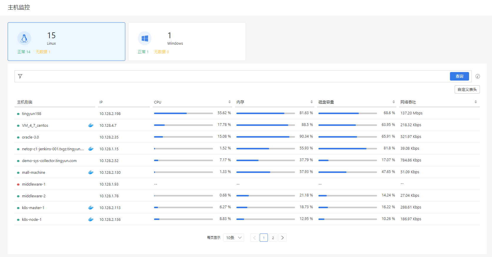This screenshot has width=492, height=257.
Task: Click 137.20 Mbps throughput value
Action: pyautogui.click(x=411, y=113)
